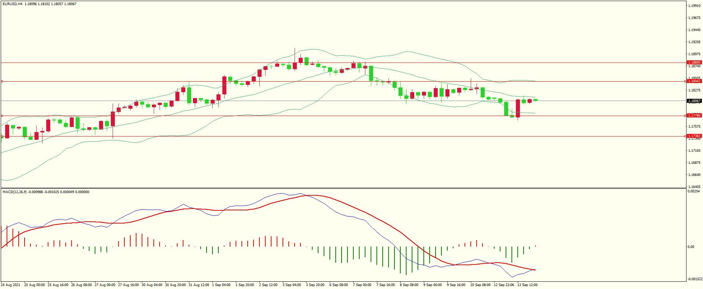Click the 1.17780 red price tag

694,116
